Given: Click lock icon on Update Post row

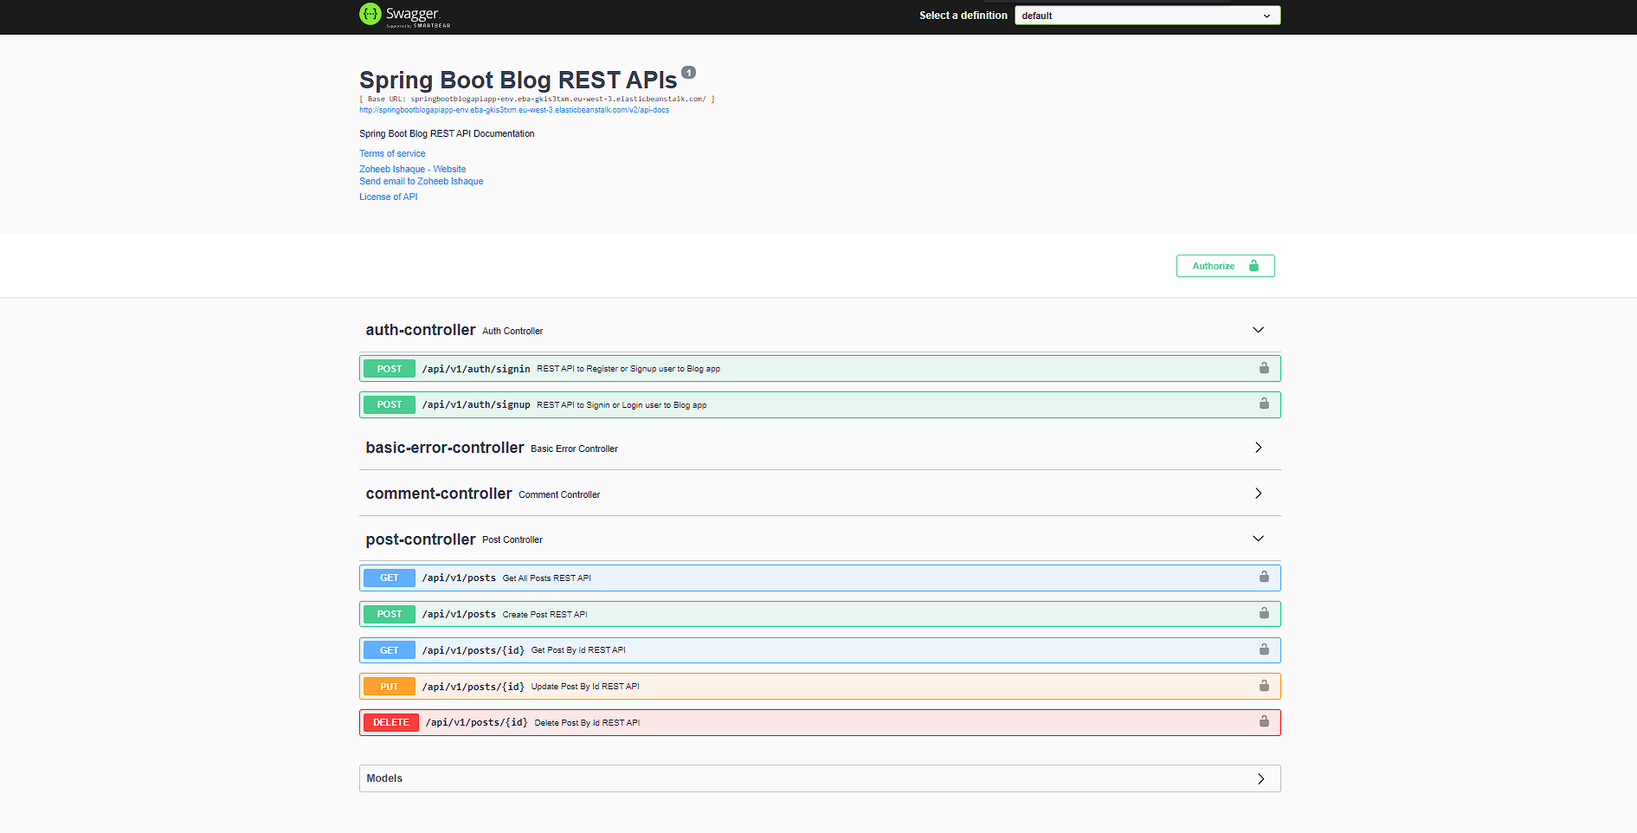Looking at the screenshot, I should [1264, 686].
